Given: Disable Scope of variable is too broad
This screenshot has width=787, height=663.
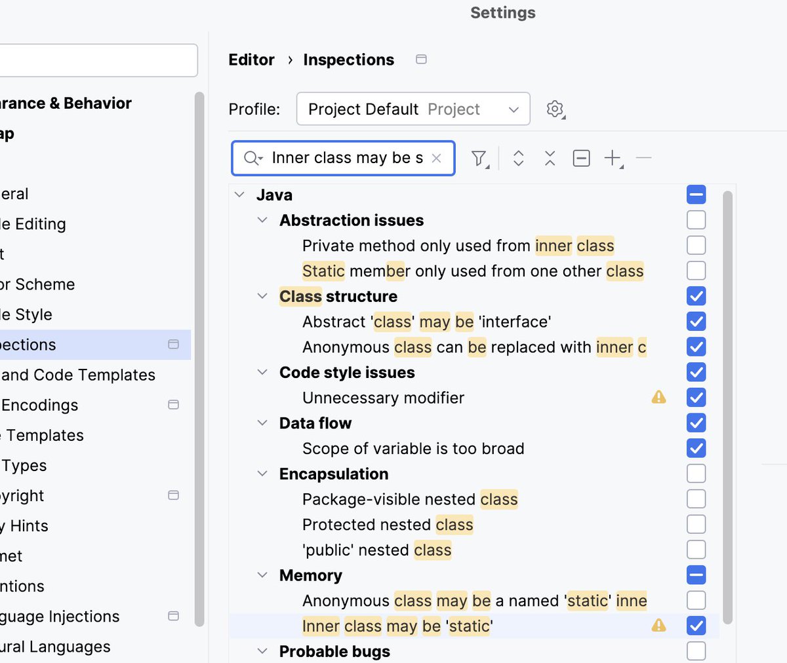Looking at the screenshot, I should click(x=696, y=448).
